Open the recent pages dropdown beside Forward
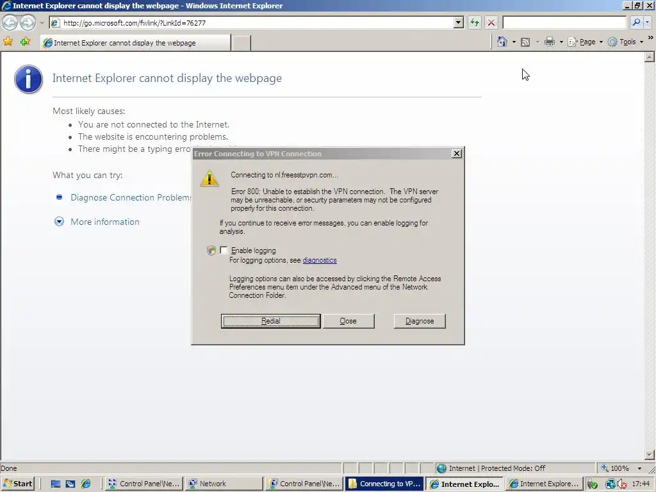Viewport: 656px width, 492px height. pyautogui.click(x=42, y=22)
